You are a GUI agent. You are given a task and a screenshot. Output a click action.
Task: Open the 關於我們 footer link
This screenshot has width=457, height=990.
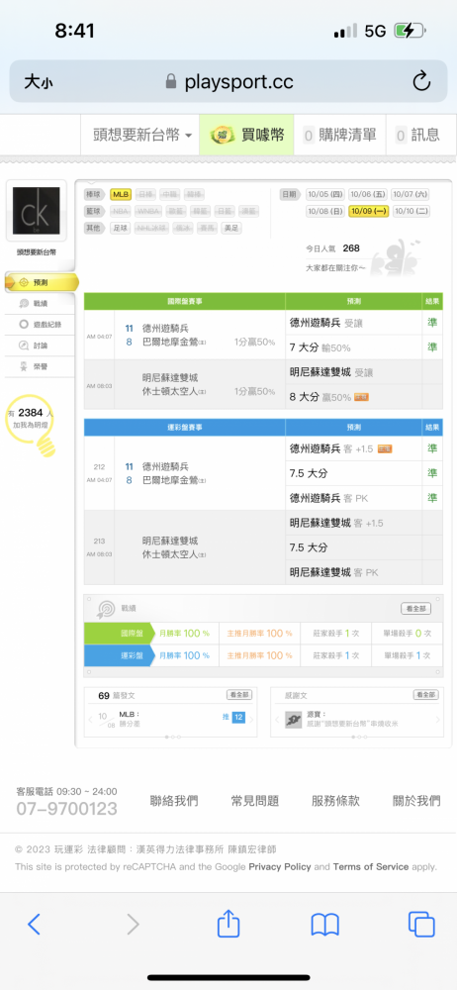[x=416, y=801]
